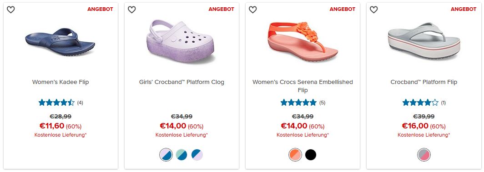Open Women's Crocs Serena Embellished Flip link
This screenshot has height=172, width=484.
302,86
